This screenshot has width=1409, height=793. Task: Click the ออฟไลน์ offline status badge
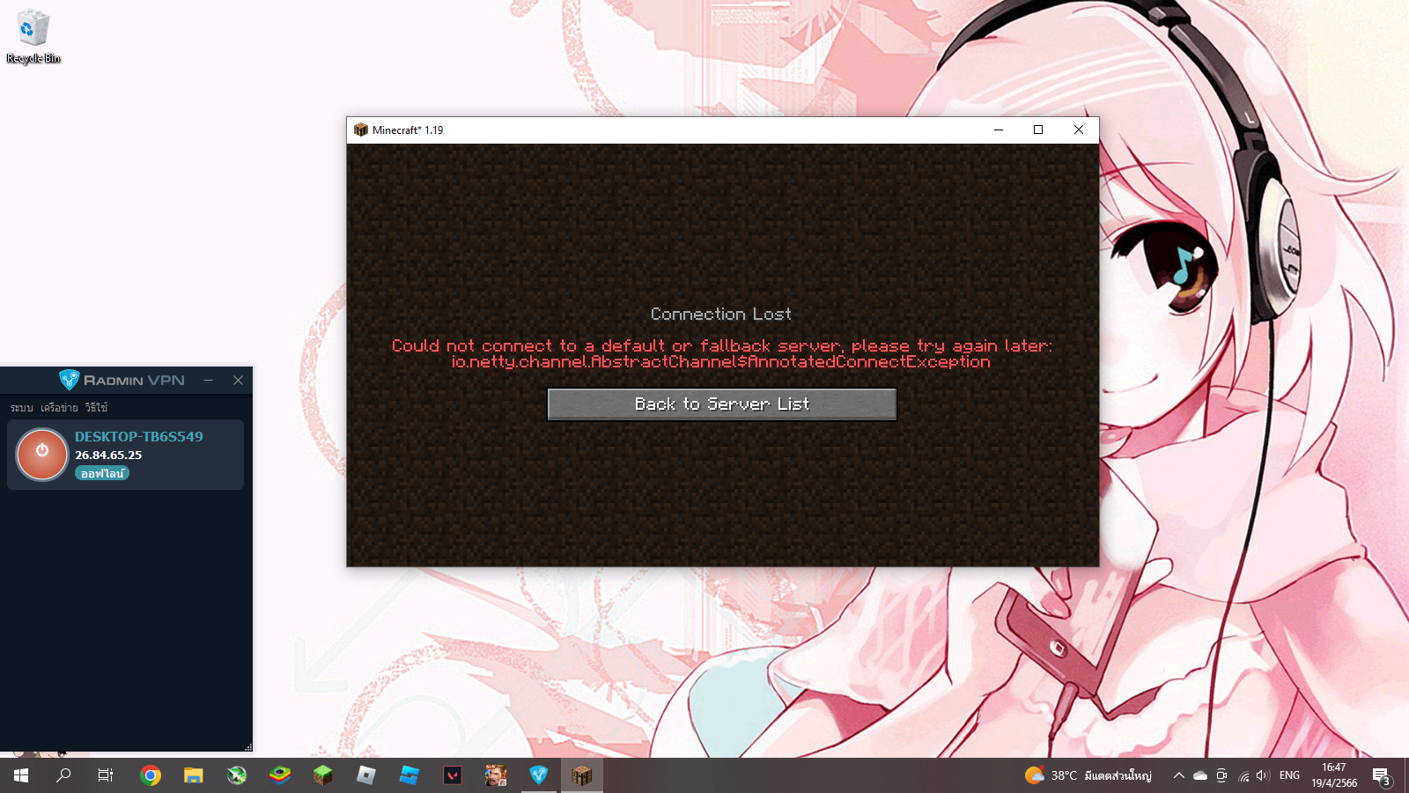[x=103, y=473]
